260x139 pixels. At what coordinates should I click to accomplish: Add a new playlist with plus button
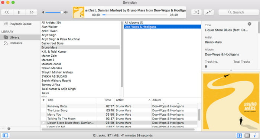[3, 129]
